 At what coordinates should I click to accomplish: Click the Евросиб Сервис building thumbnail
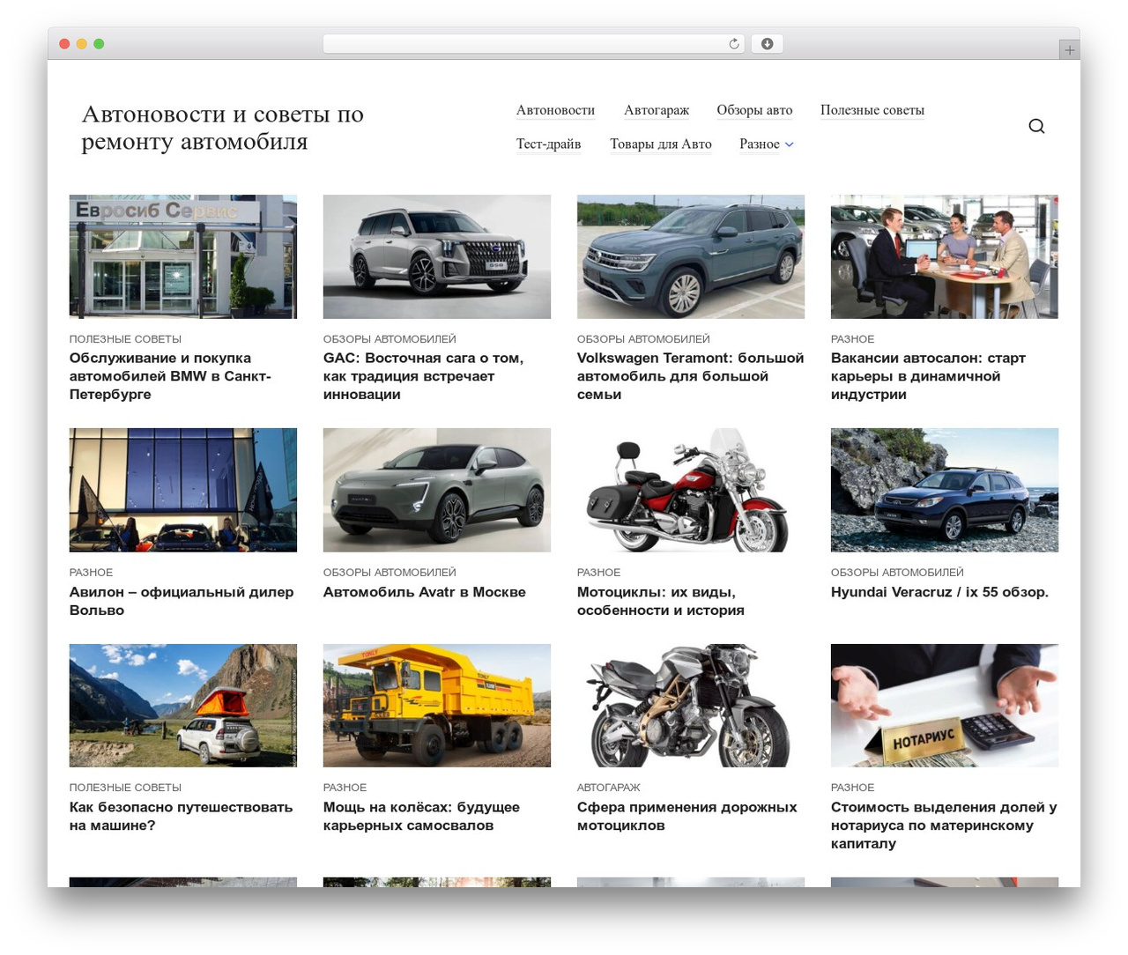click(183, 256)
